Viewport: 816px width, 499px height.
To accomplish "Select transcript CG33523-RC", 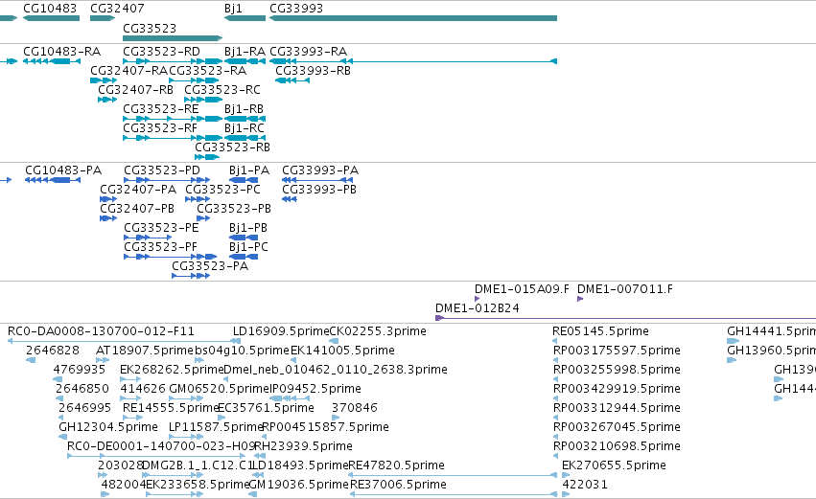I will [x=222, y=90].
